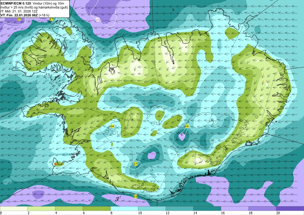Click the white-boxed '25' gust contour label
This screenshot has height=215, width=304.
(98, 19)
